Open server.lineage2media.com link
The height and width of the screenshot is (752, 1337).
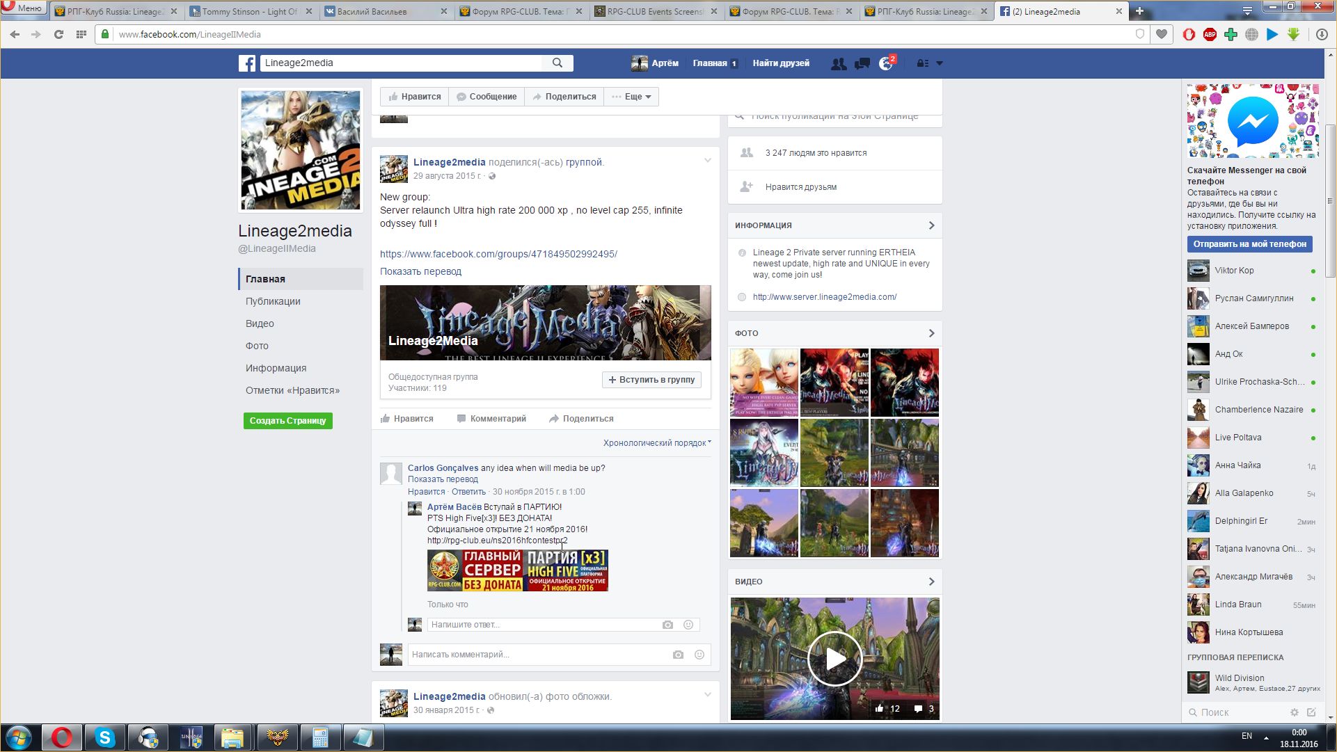click(x=825, y=297)
